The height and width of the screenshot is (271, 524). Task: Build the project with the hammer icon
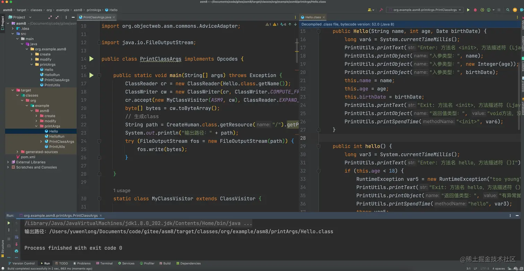pyautogui.click(x=381, y=10)
